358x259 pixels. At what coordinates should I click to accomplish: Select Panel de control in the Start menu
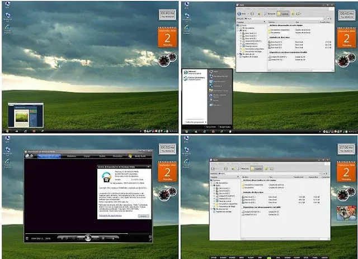[218, 81]
